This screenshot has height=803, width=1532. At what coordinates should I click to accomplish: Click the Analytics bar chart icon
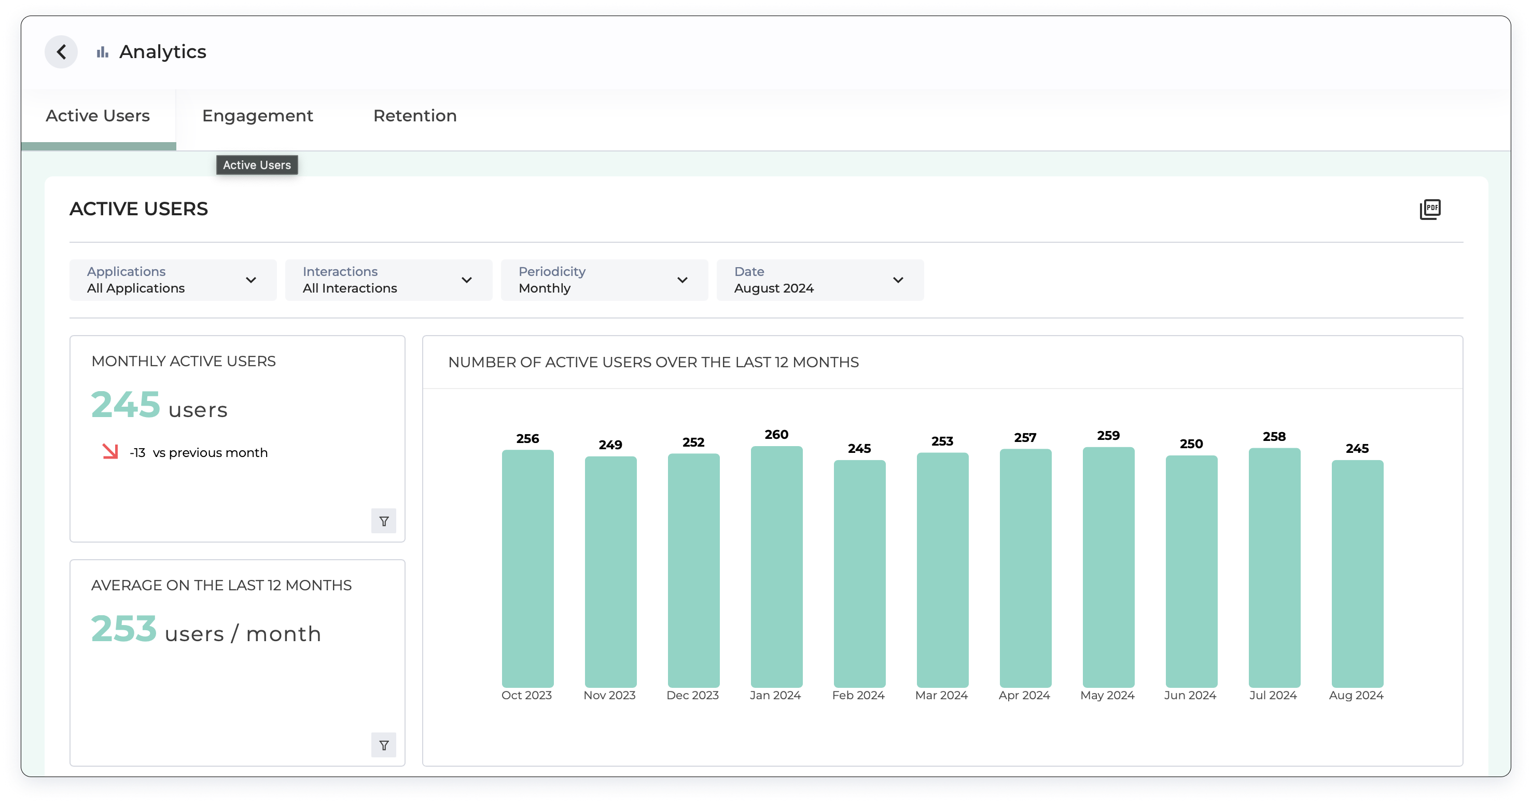(102, 52)
